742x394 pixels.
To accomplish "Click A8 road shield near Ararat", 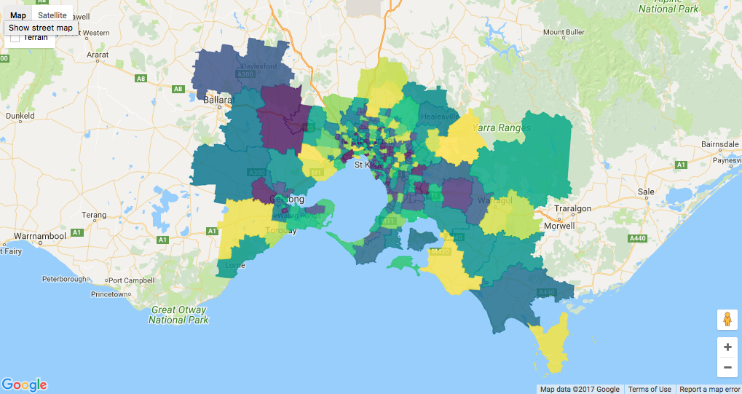I will pos(141,79).
